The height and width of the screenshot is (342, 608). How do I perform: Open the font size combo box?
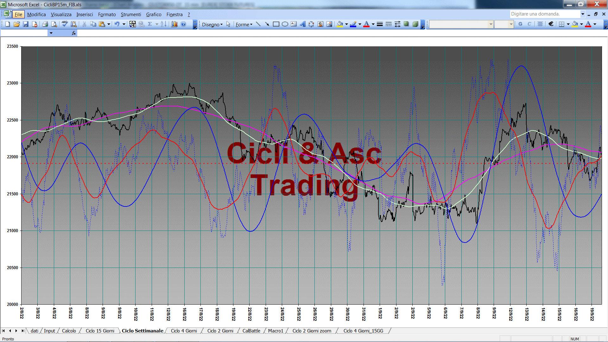504,24
